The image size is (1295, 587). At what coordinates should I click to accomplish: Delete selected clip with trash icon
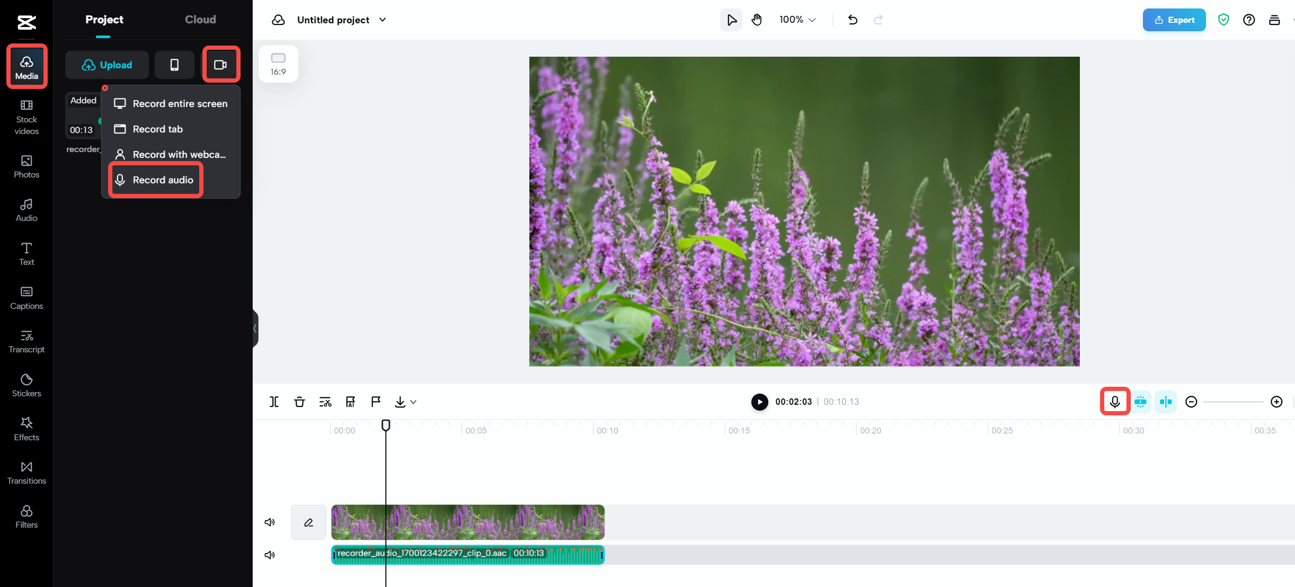[x=299, y=402]
